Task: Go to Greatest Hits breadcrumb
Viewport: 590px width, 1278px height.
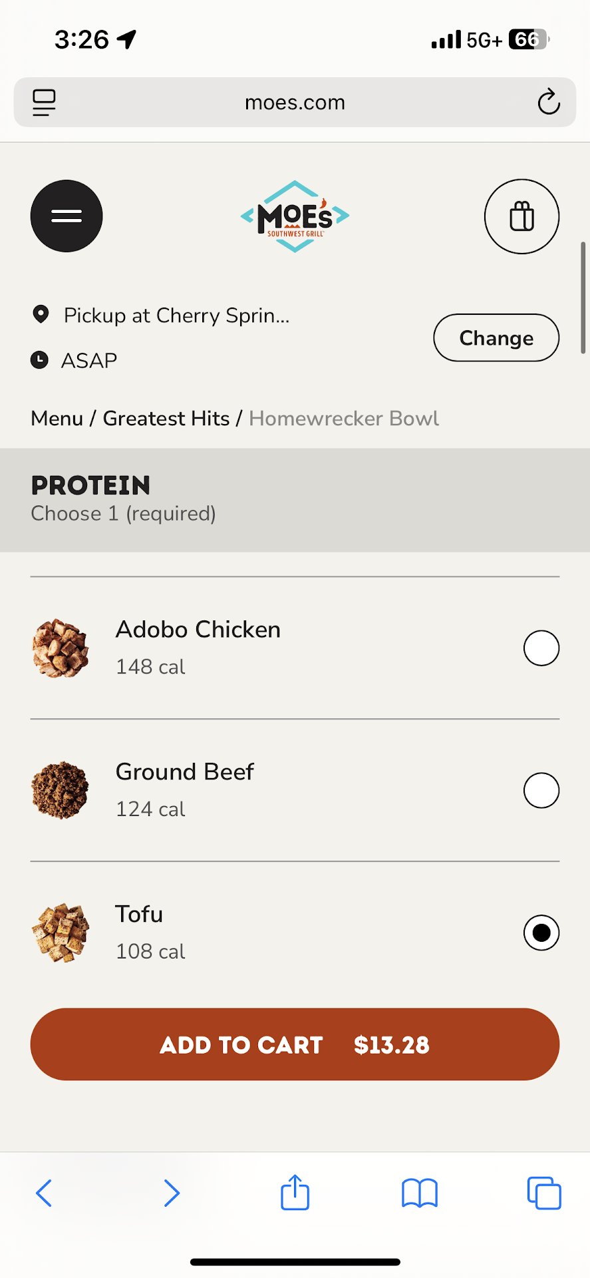Action: (166, 419)
